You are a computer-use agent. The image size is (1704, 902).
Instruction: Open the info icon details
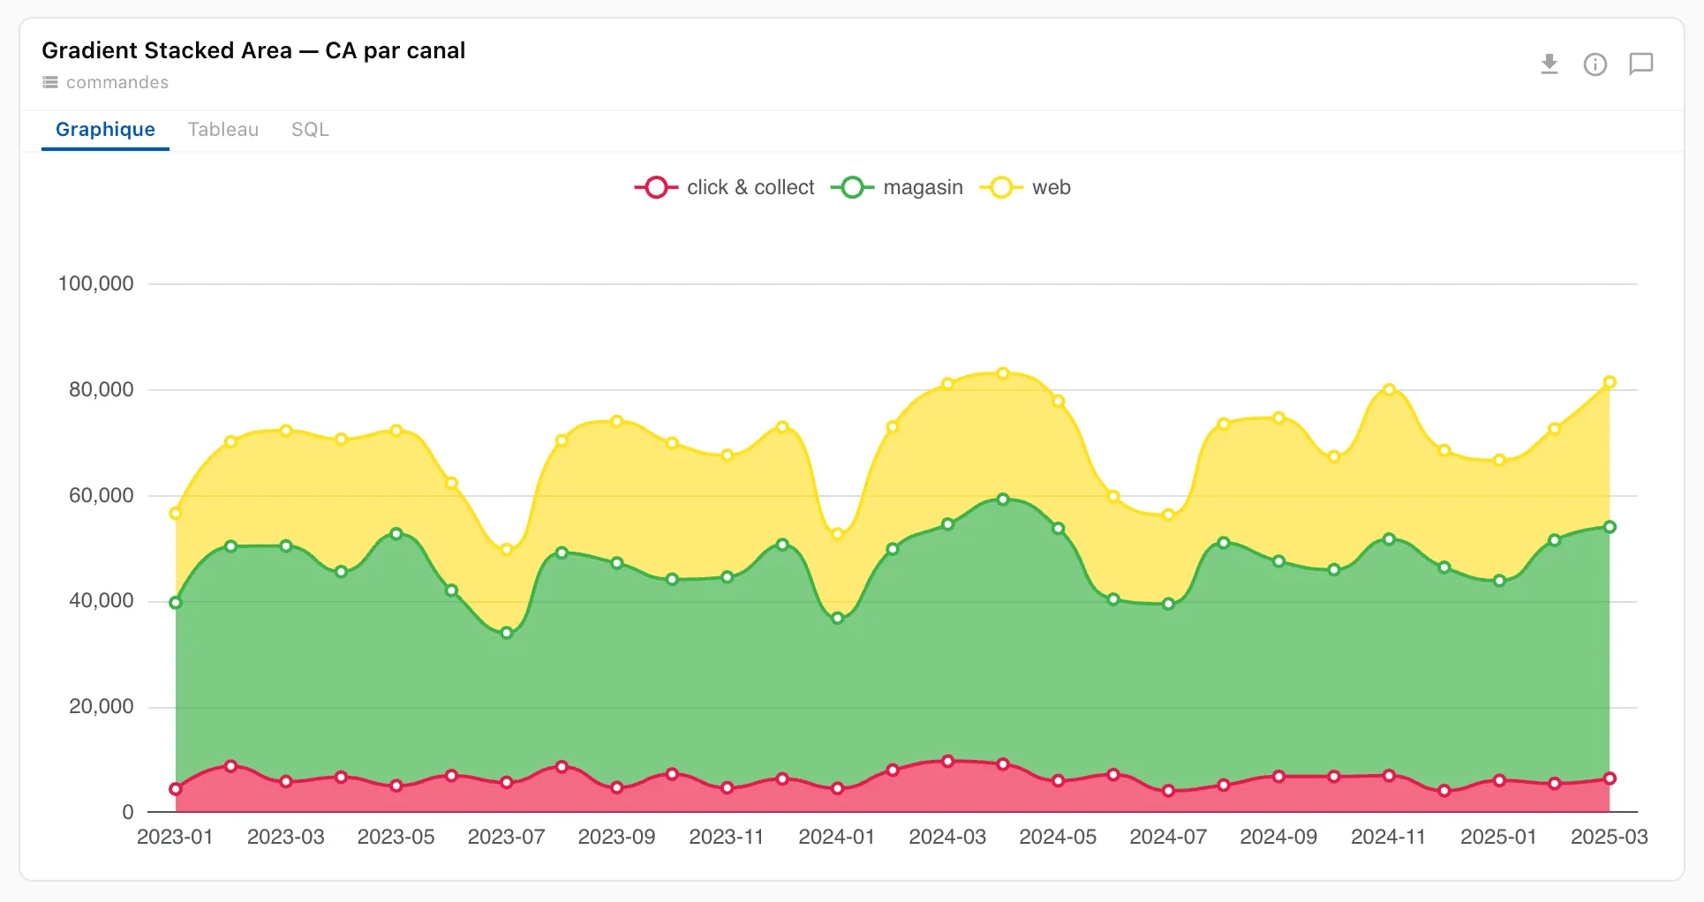pos(1595,64)
